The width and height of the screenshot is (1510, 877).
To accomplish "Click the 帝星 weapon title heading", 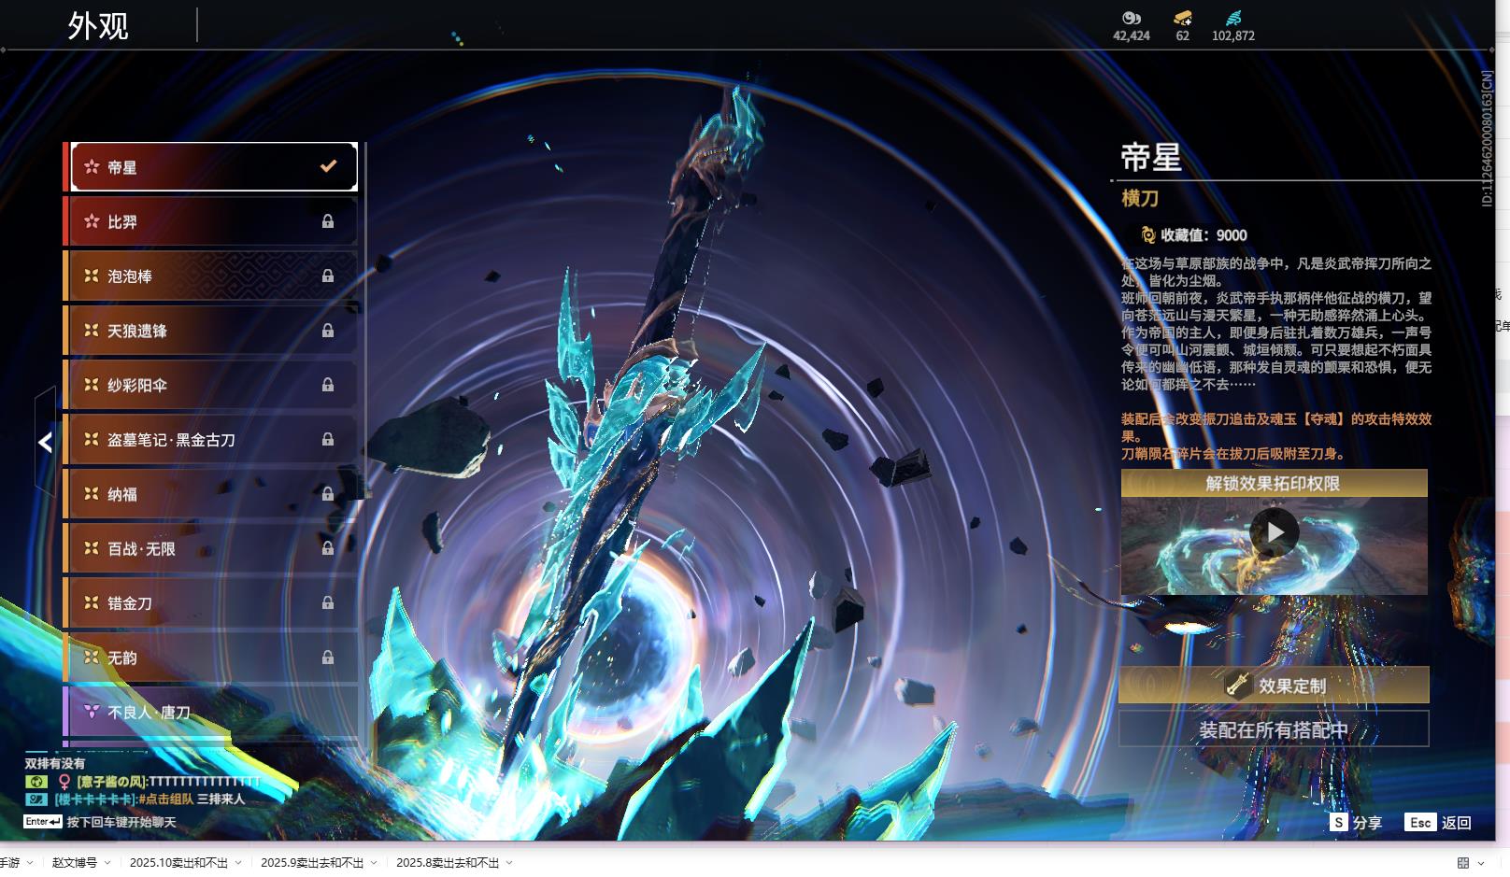I will [1151, 157].
